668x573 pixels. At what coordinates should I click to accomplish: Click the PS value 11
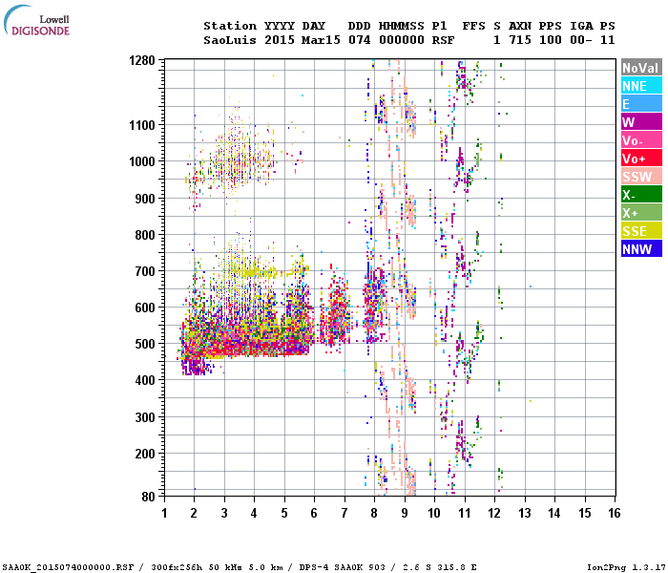coord(608,40)
